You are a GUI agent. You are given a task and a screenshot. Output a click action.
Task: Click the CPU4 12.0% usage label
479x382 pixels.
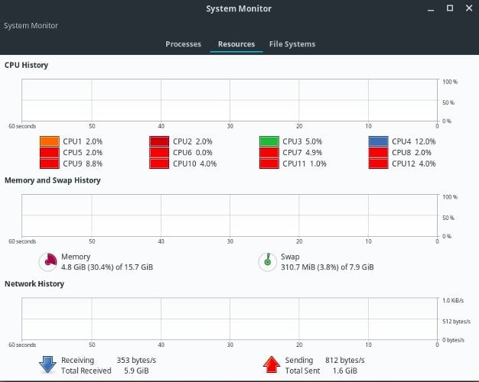tap(414, 141)
